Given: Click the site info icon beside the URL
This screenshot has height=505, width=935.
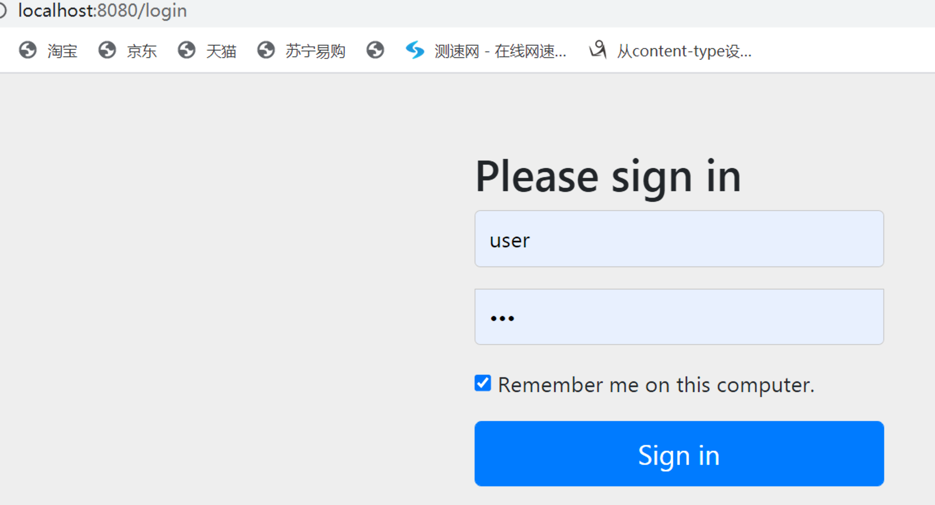Looking at the screenshot, I should click(3, 11).
